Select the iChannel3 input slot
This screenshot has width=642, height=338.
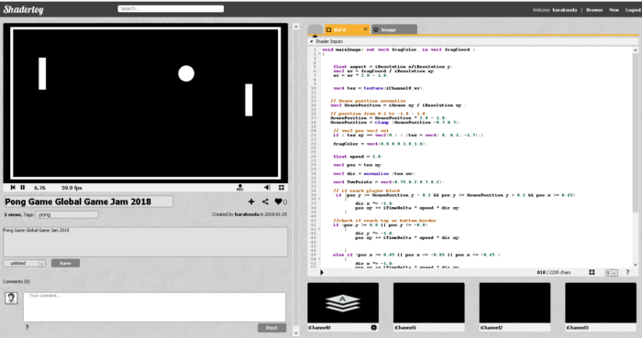(601, 302)
